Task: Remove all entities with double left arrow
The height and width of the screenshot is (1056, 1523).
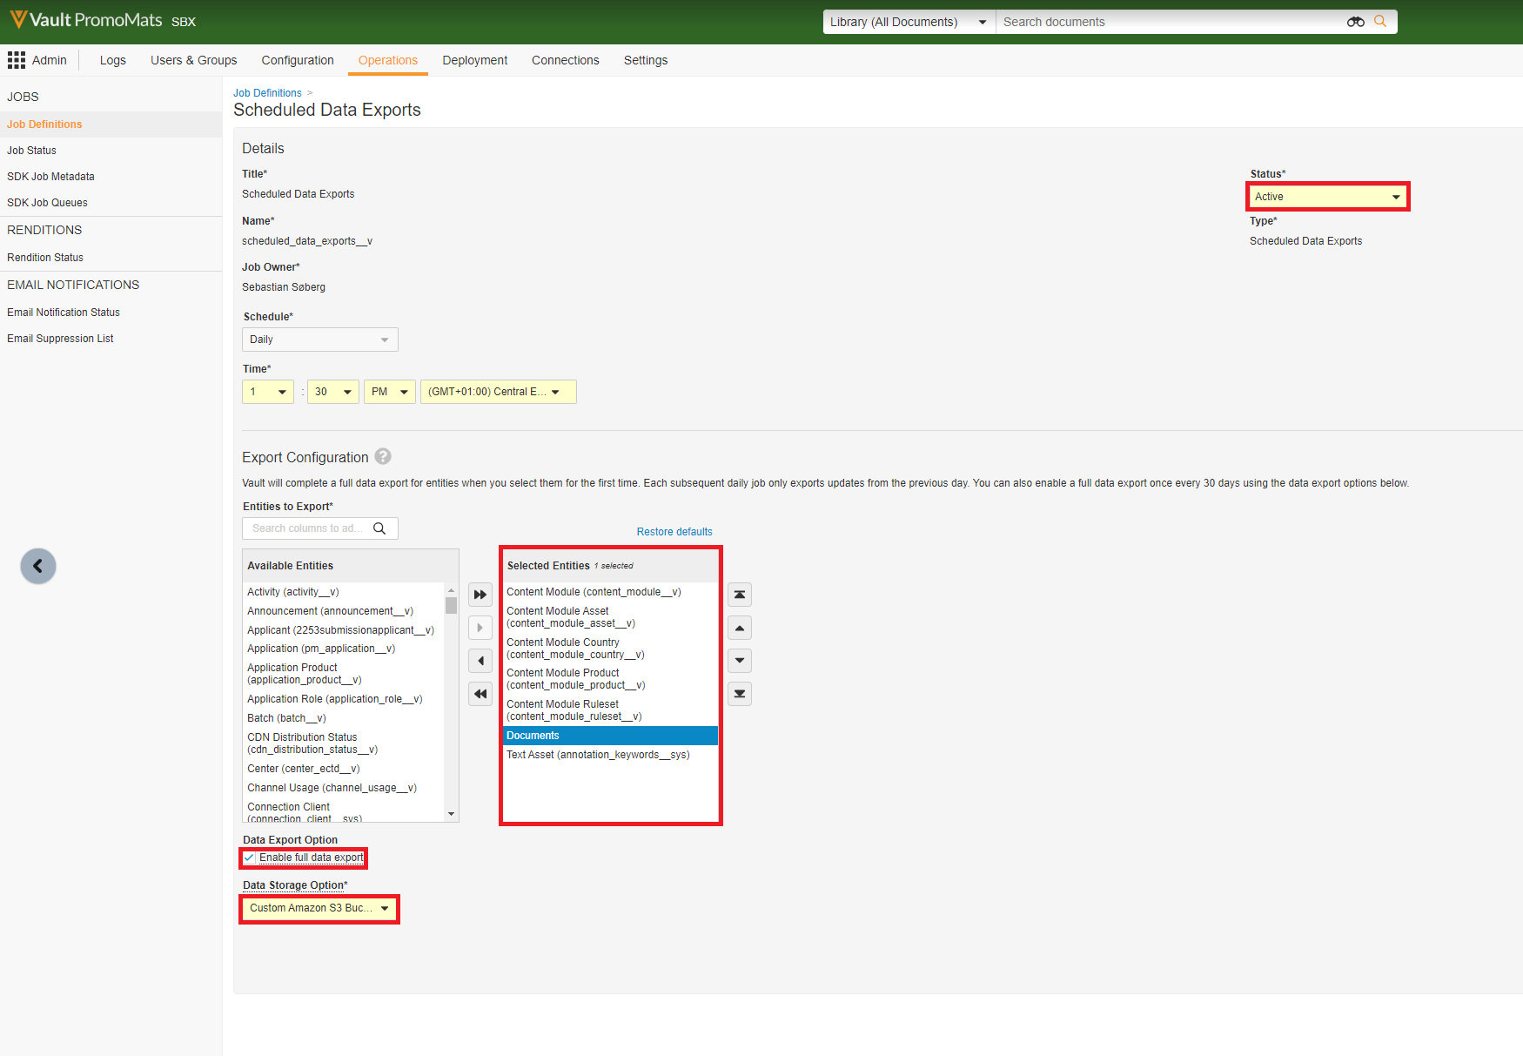Action: point(480,694)
